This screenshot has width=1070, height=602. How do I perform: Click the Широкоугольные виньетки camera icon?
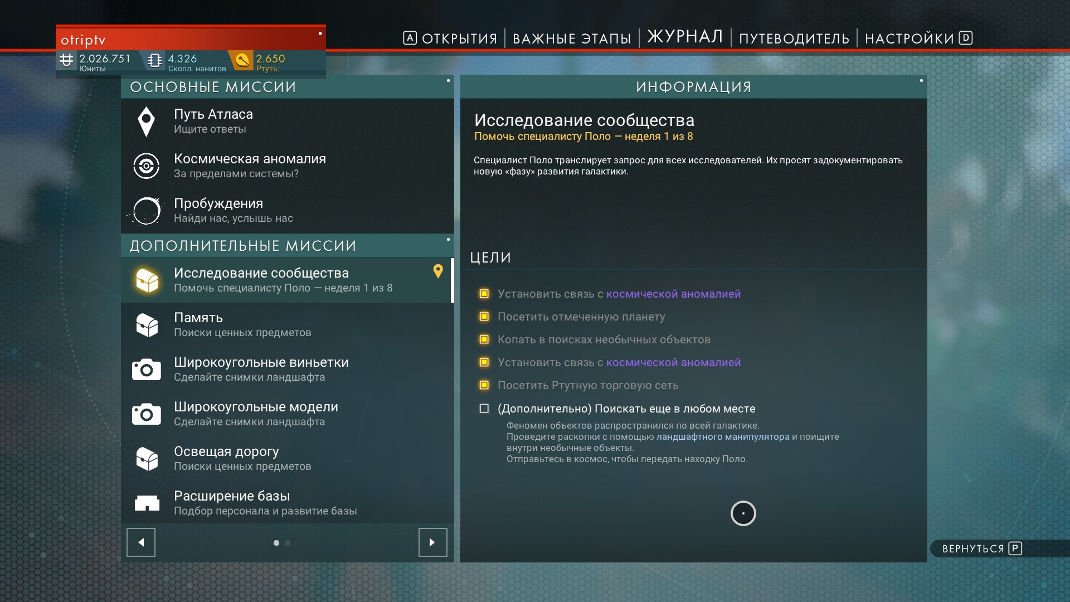pyautogui.click(x=146, y=370)
